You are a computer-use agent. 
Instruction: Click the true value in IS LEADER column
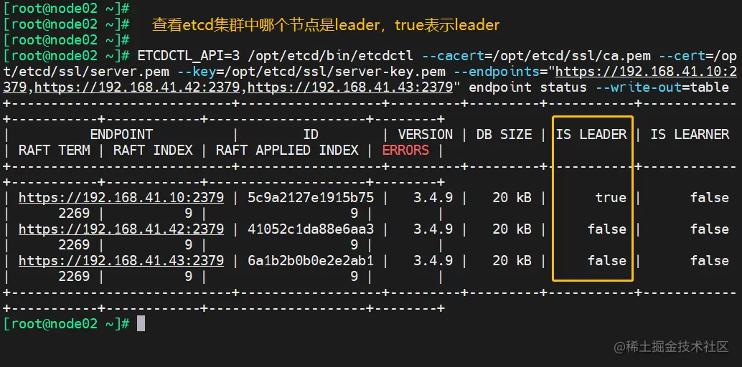(x=611, y=198)
